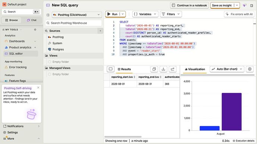The height and width of the screenshot is (144, 257).
Task: Collapse the database sidebar panel icon
Action: (x=48, y=15)
